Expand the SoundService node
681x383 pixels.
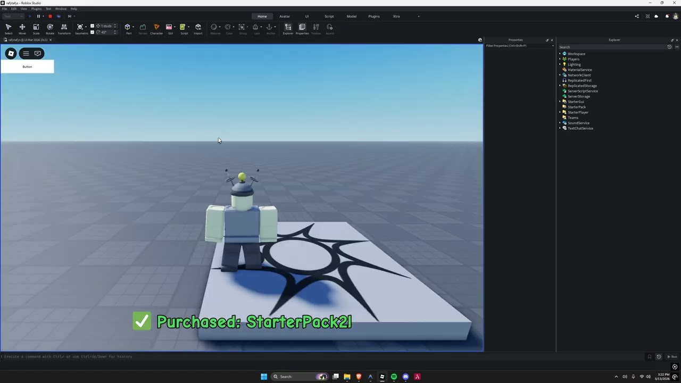pyautogui.click(x=560, y=123)
